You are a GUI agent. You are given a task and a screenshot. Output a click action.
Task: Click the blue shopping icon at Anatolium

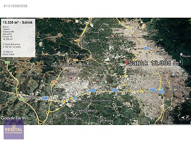pos(75,98)
